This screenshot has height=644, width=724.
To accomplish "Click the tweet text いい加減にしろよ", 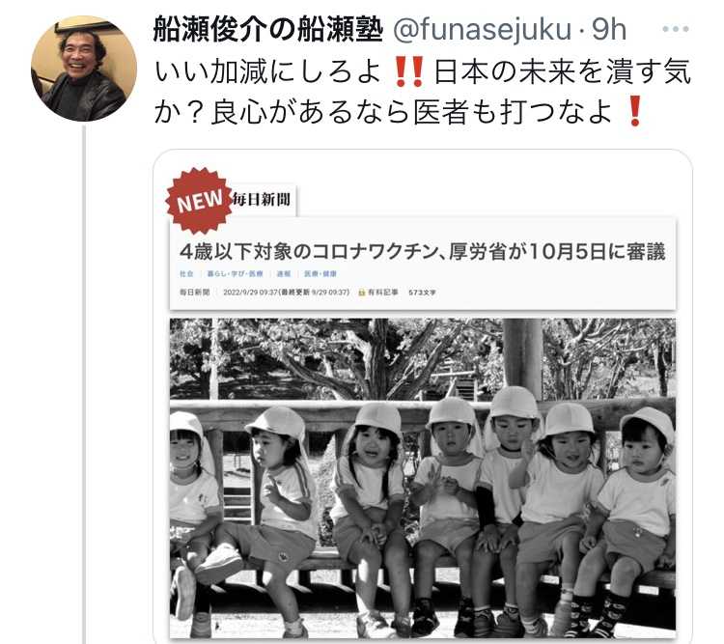I will (x=267, y=72).
